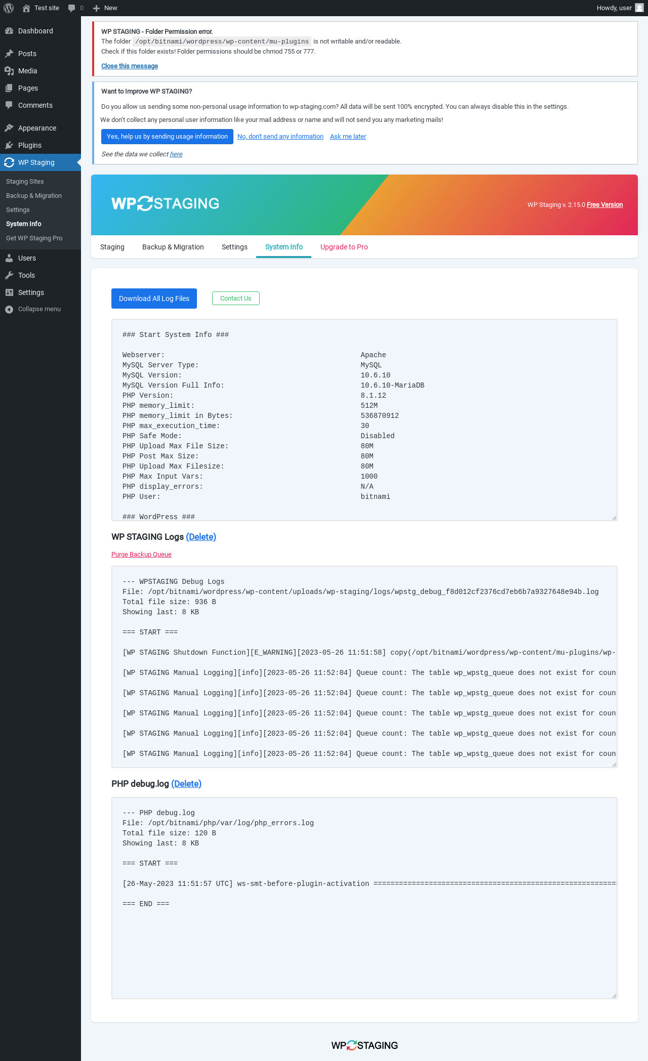648x1061 pixels.
Task: Click inside the System Info text area
Action: coord(363,420)
